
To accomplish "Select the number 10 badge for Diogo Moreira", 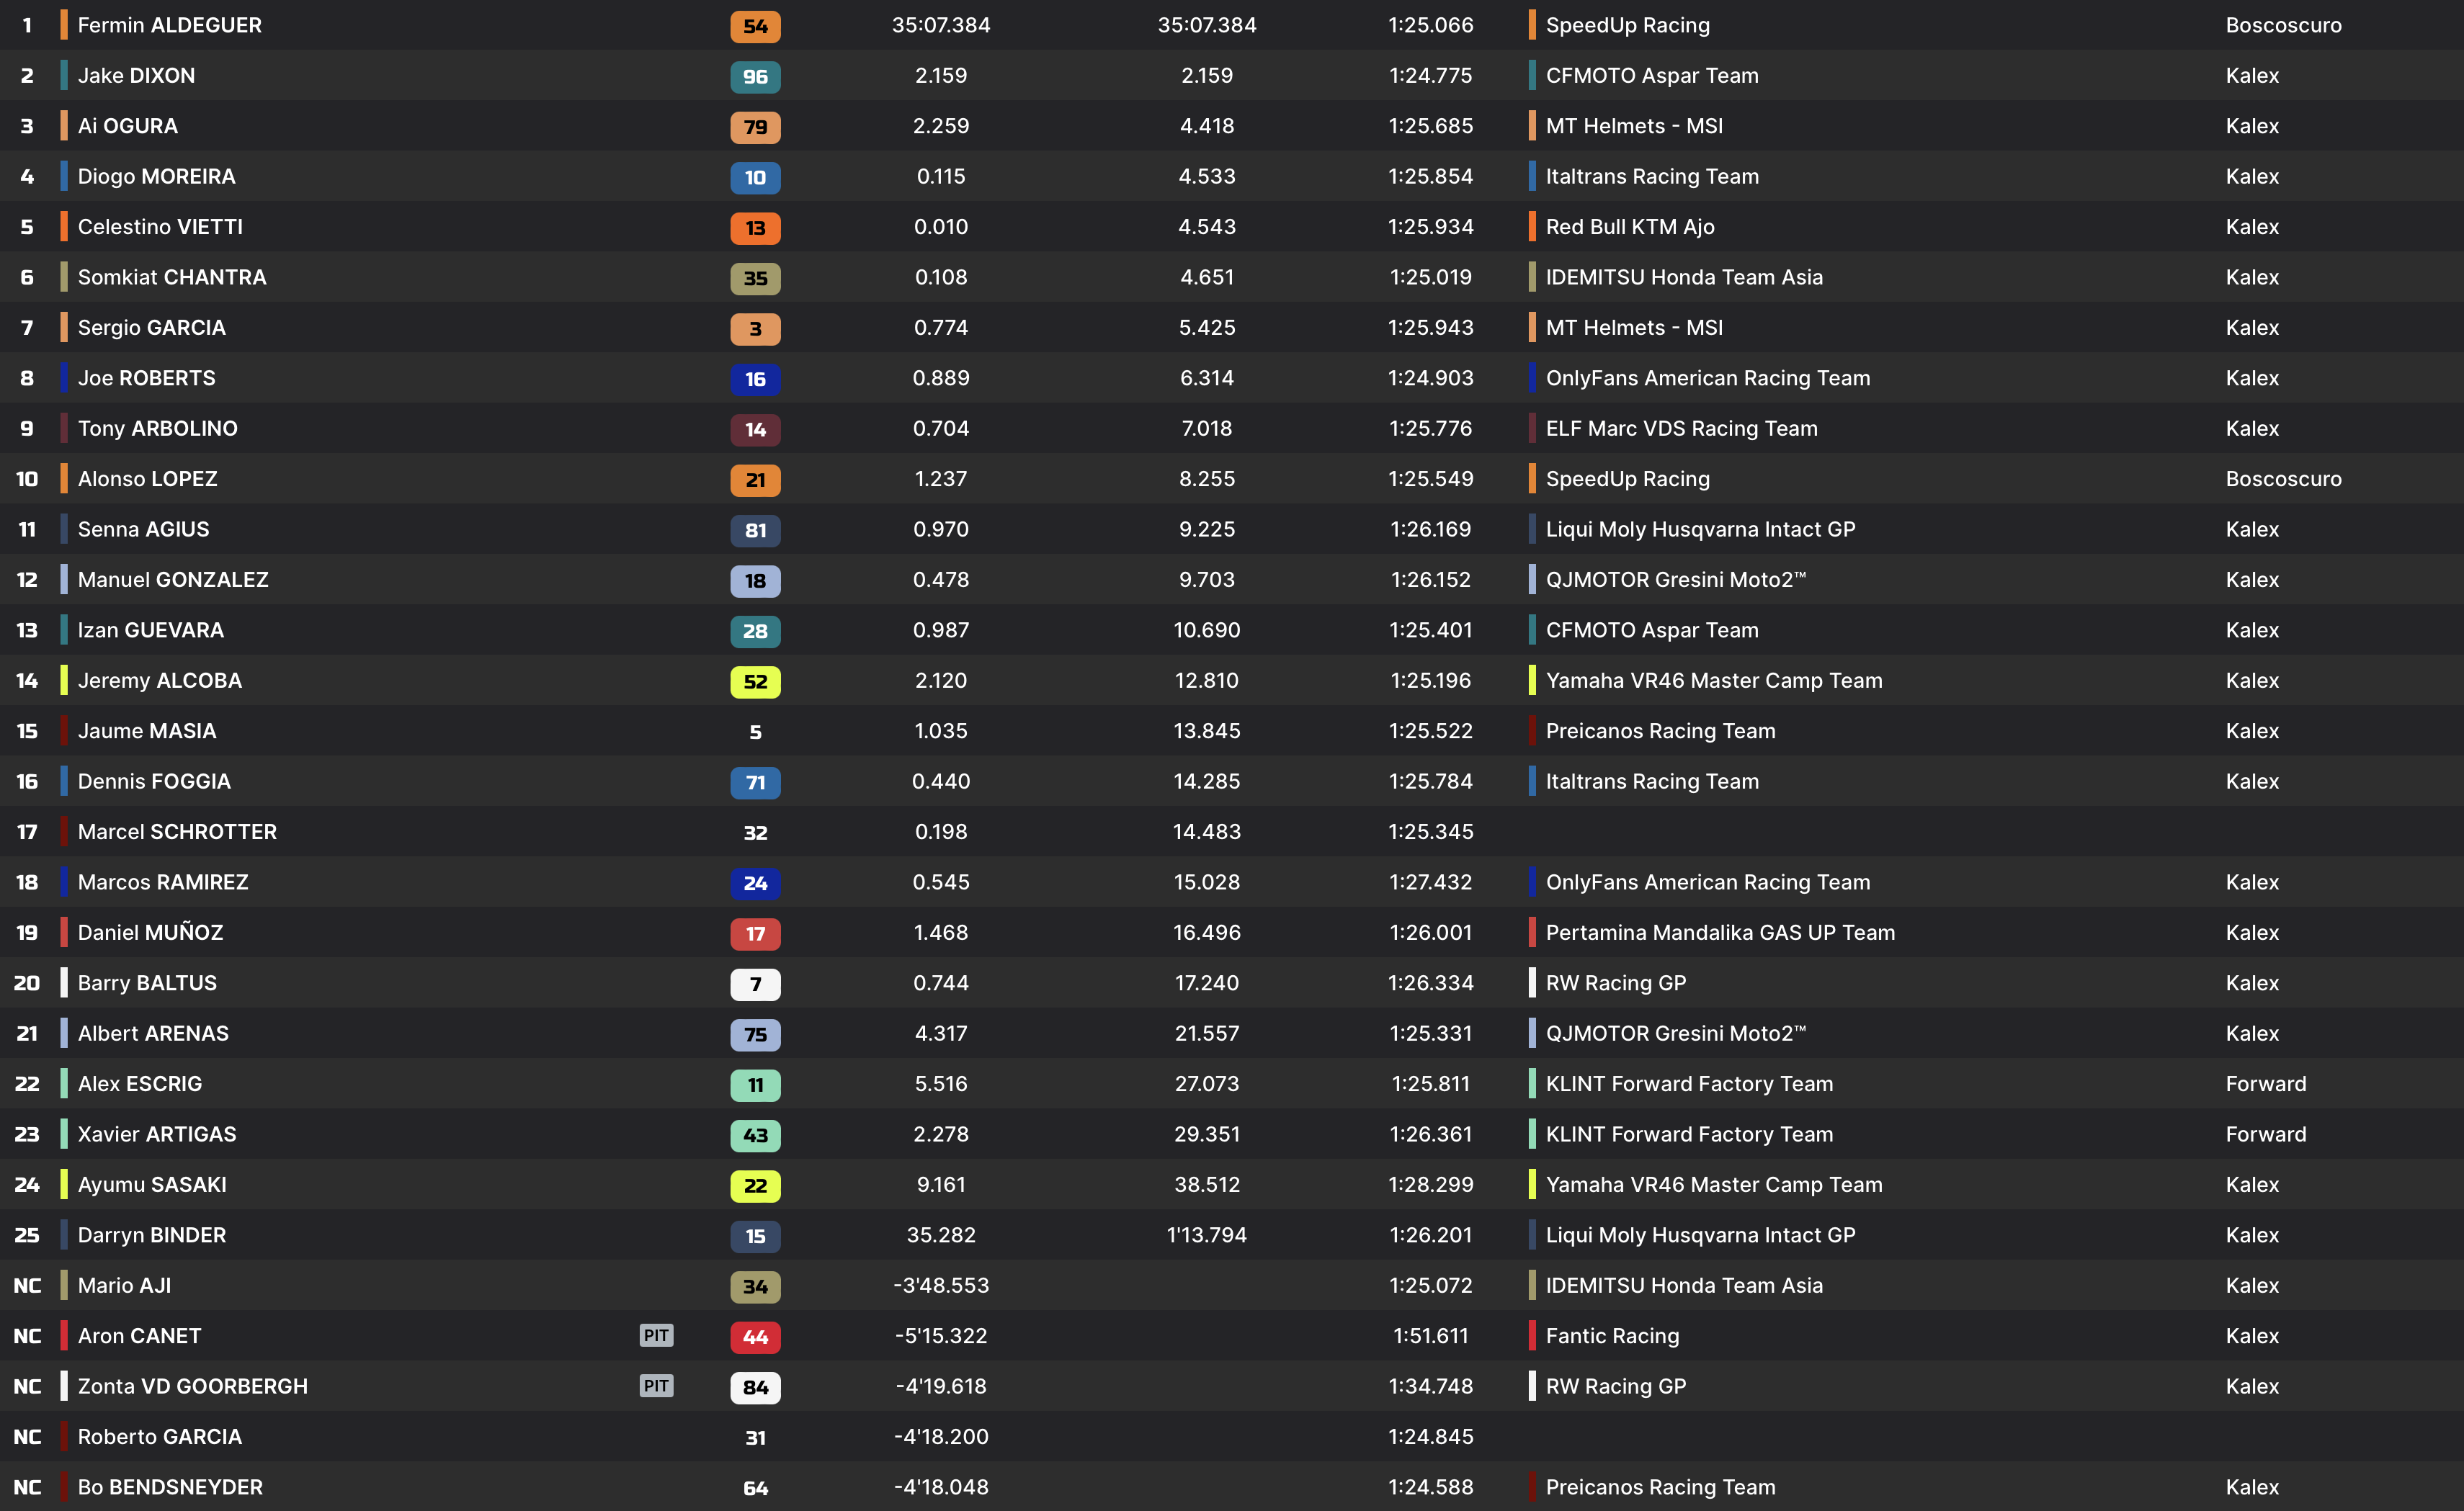I will [x=755, y=177].
